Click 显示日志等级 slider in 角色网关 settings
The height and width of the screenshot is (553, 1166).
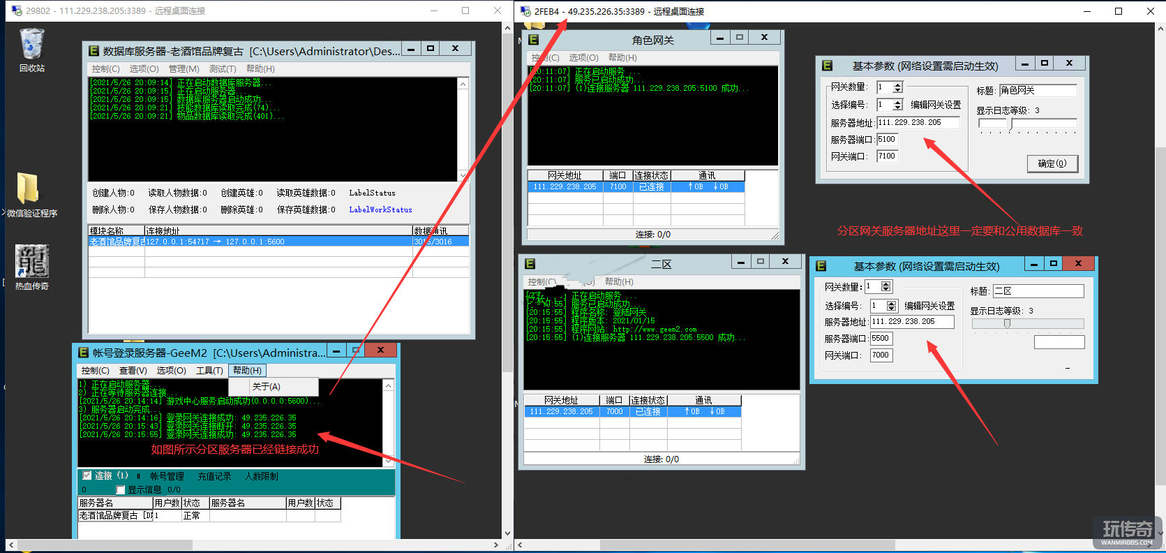click(1028, 124)
